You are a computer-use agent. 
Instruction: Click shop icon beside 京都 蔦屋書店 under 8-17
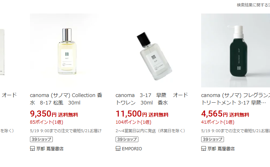coord(32,149)
